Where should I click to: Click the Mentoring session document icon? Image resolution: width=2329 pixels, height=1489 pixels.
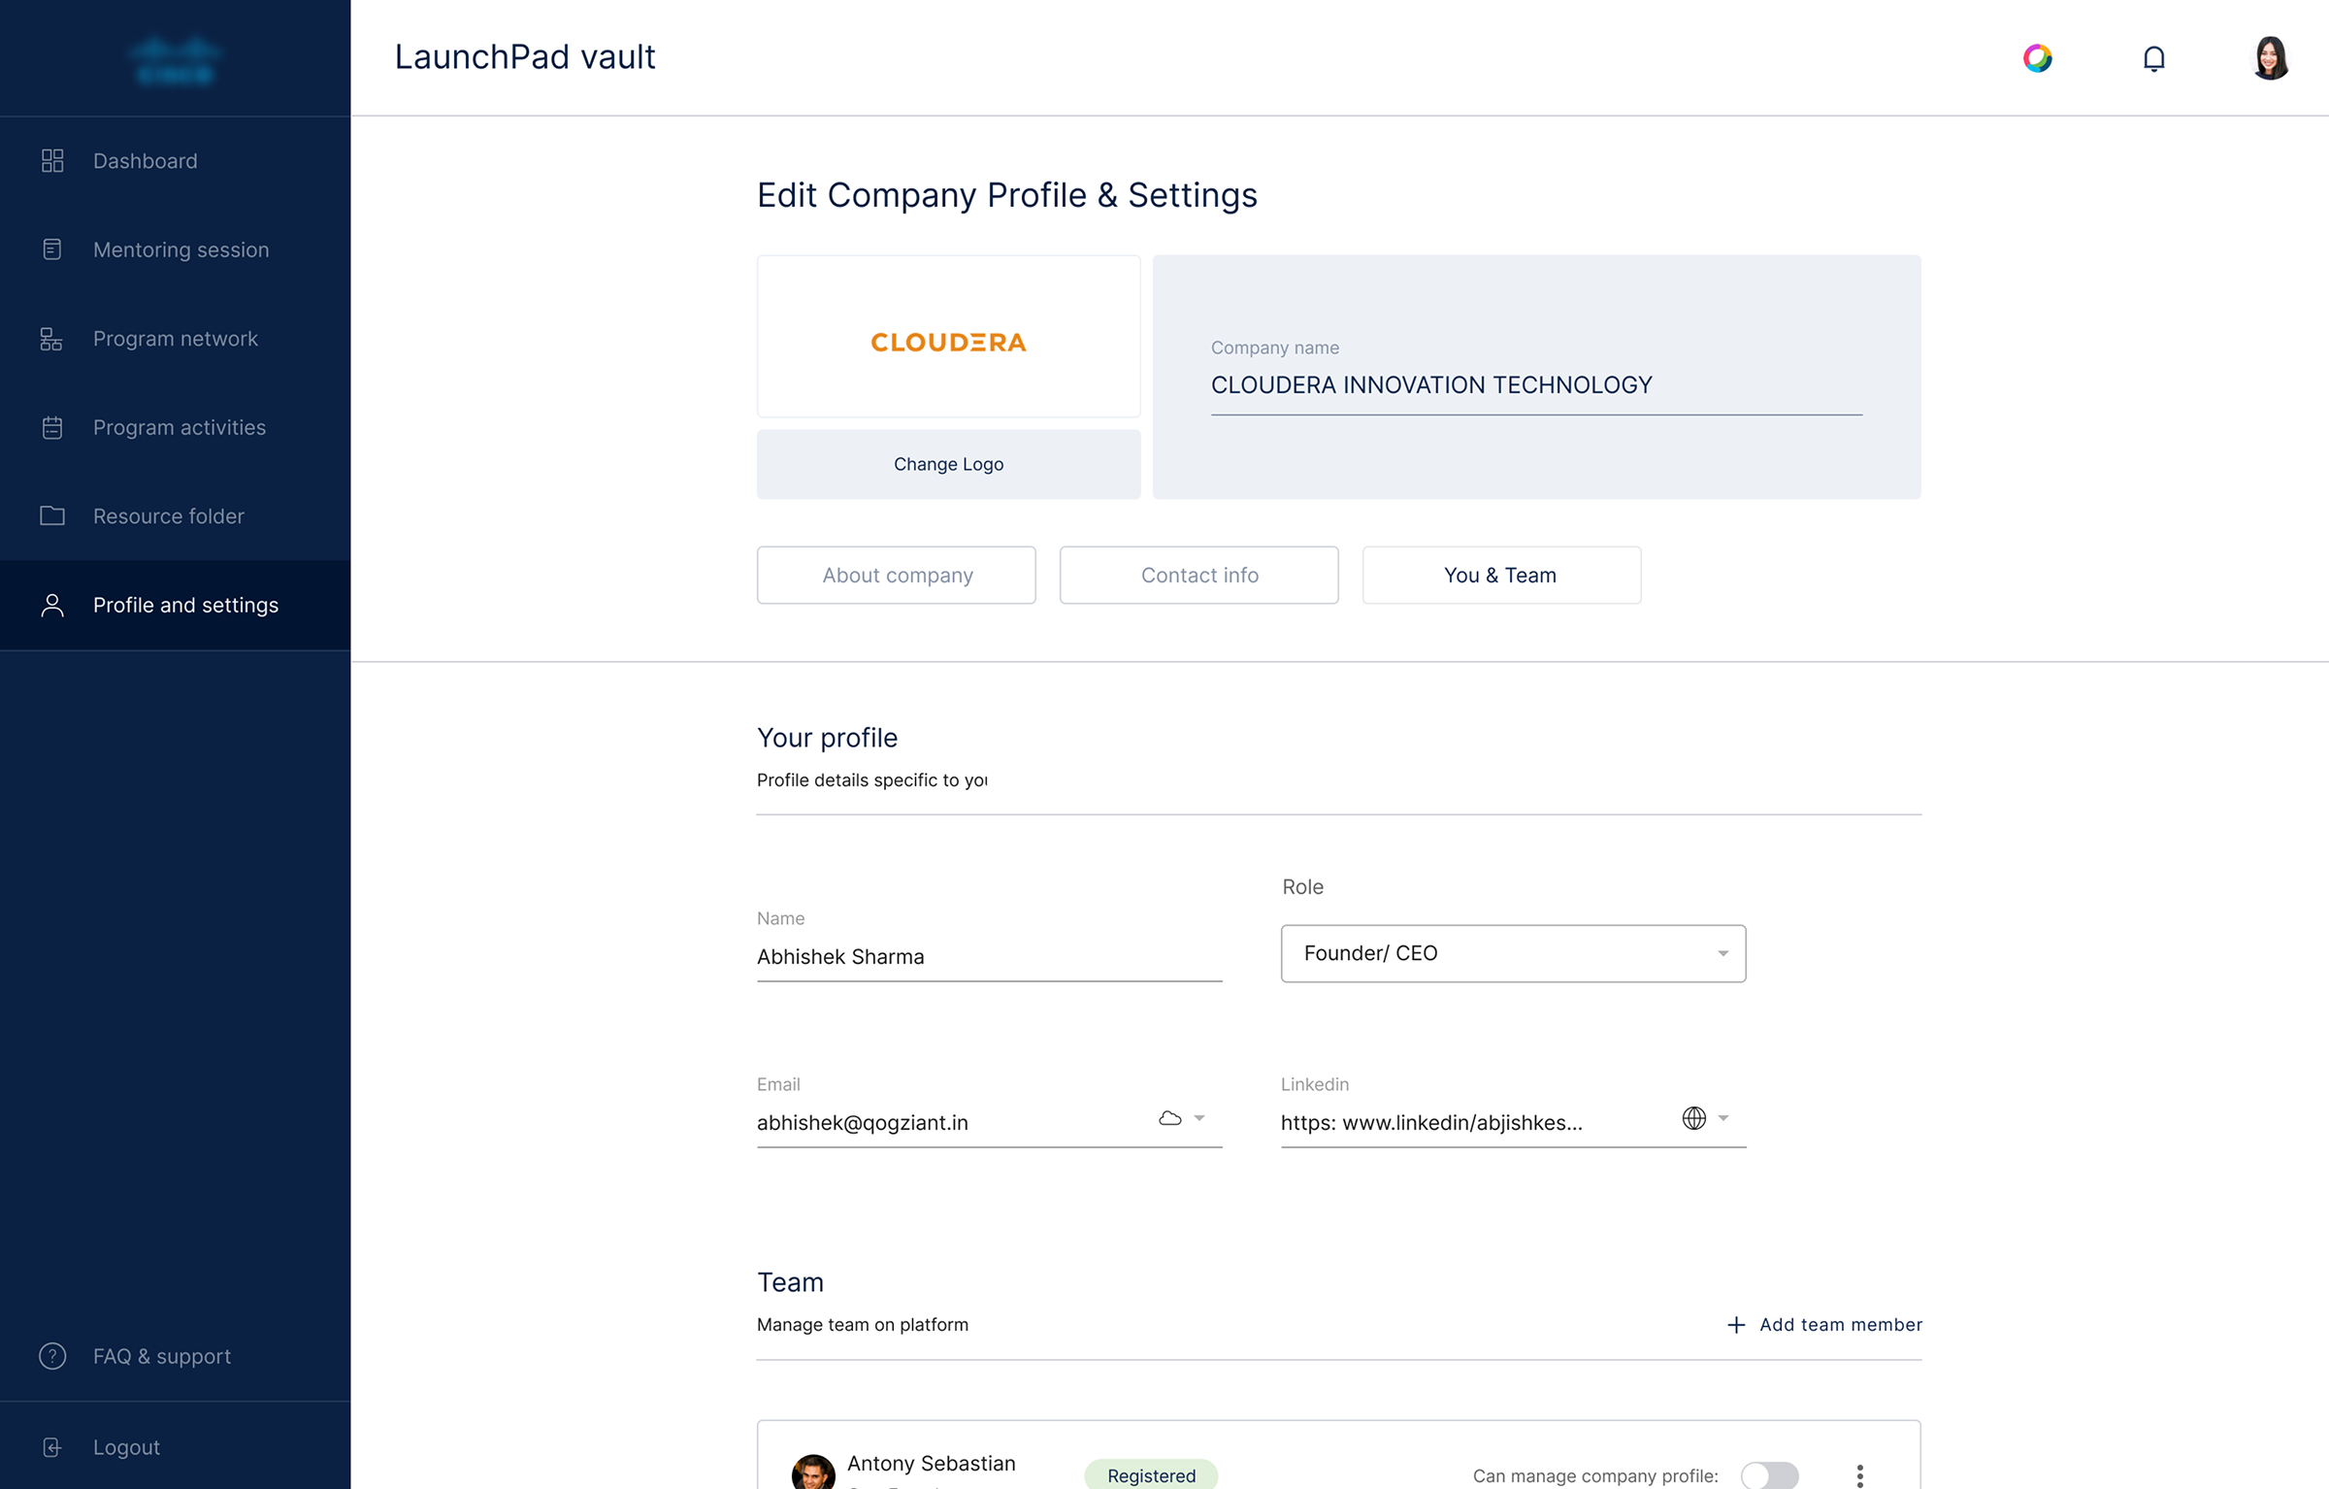pyautogui.click(x=52, y=249)
